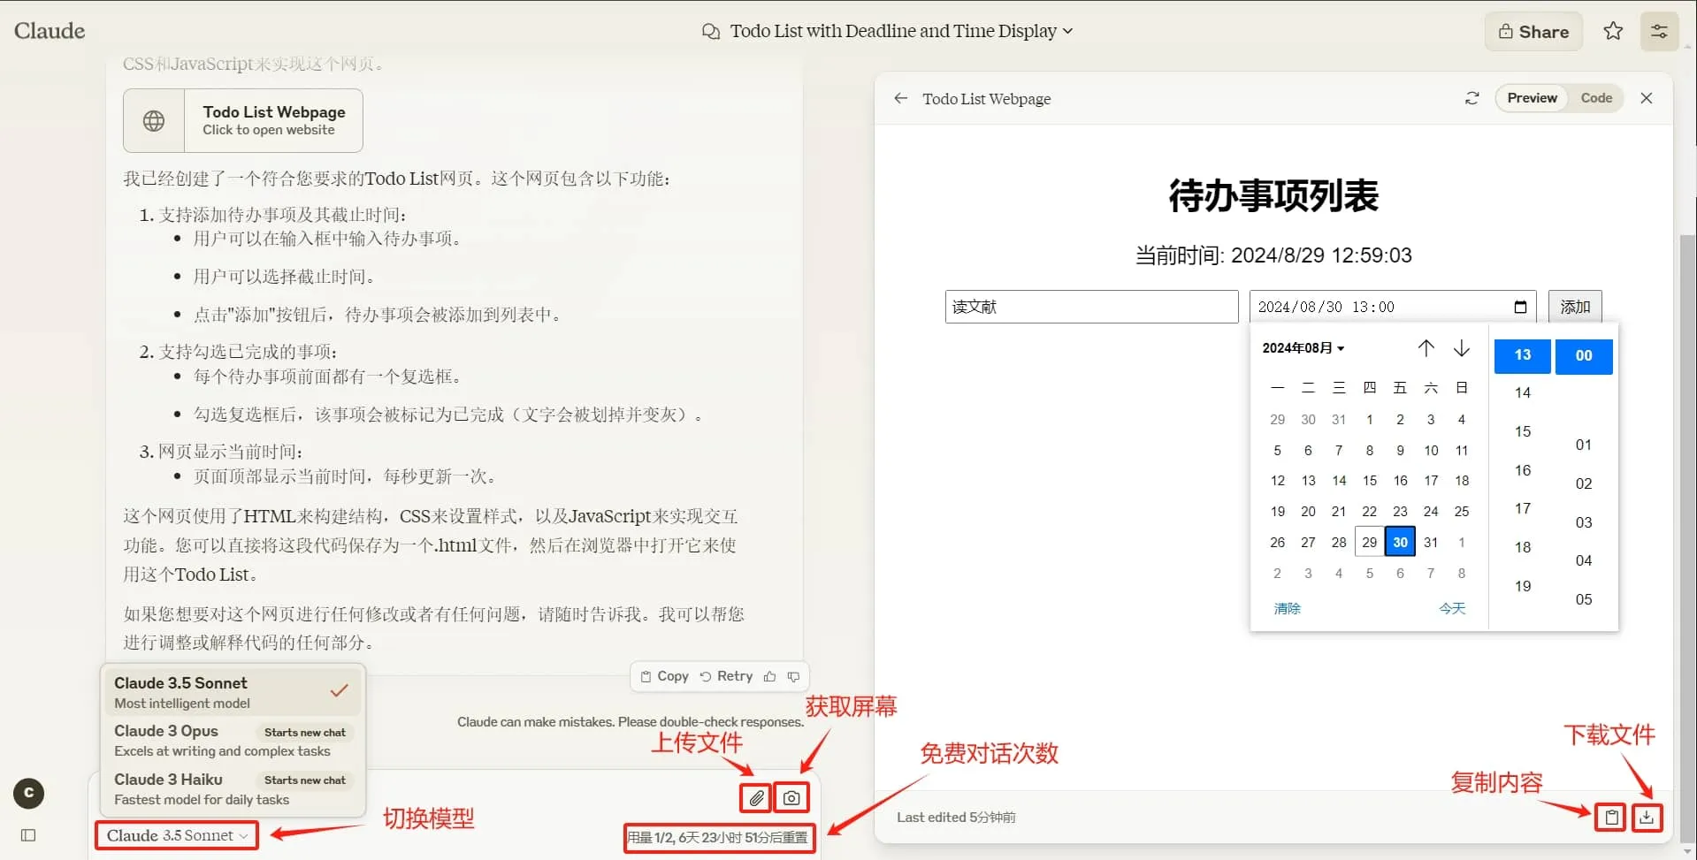This screenshot has width=1697, height=860.
Task: Switch to Preview view
Action: click(1532, 98)
